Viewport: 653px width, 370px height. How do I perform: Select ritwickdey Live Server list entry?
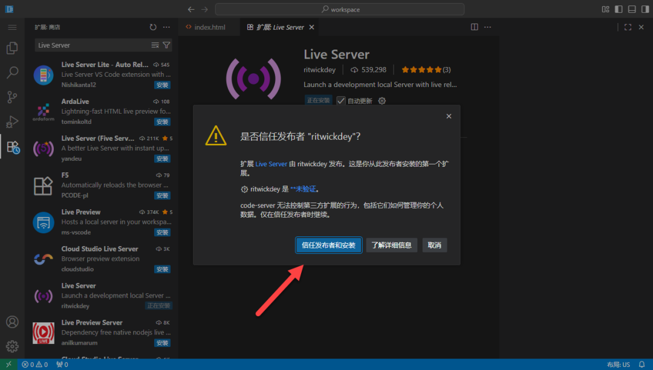[102, 296]
